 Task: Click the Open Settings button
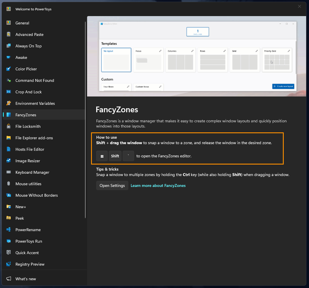pos(112,185)
